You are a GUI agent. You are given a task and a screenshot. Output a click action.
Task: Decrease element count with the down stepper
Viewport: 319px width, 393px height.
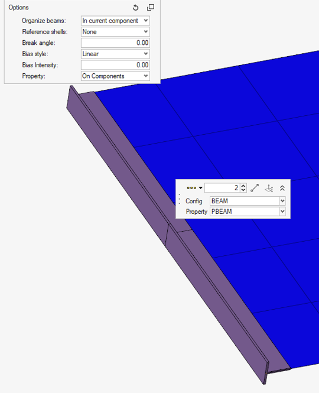coord(243,190)
